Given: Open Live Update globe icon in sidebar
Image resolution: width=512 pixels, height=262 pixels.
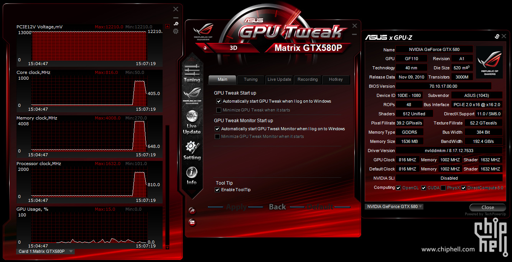Looking at the screenshot, I should pyautogui.click(x=192, y=122).
